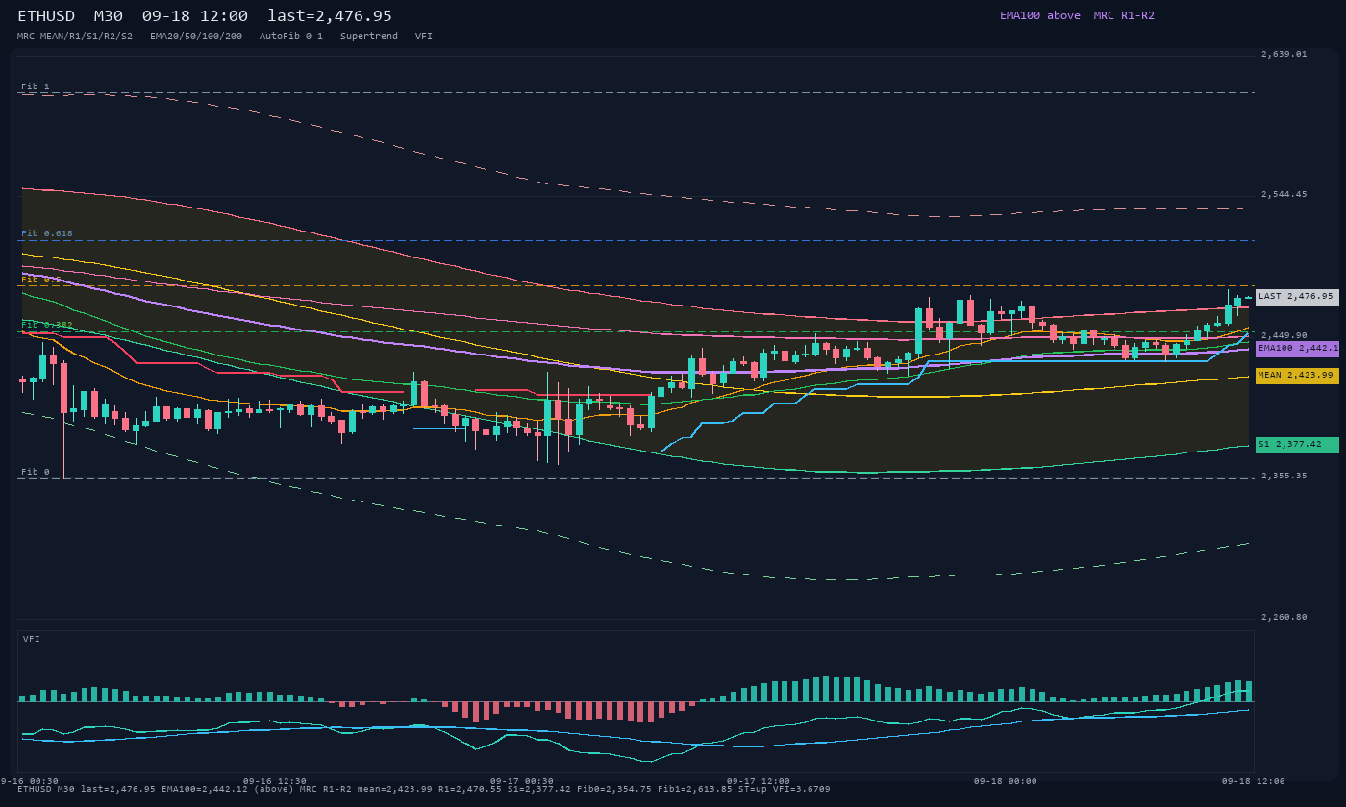This screenshot has height=807, width=1346.
Task: Click the VFI legend entry in header
Action: click(x=424, y=37)
